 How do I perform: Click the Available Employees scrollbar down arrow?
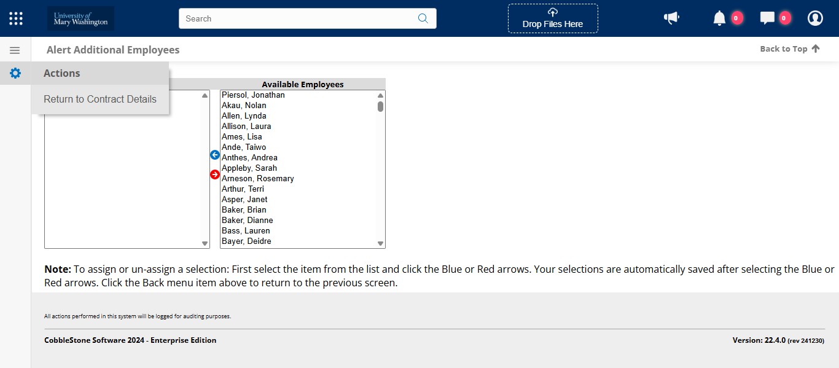pyautogui.click(x=380, y=242)
